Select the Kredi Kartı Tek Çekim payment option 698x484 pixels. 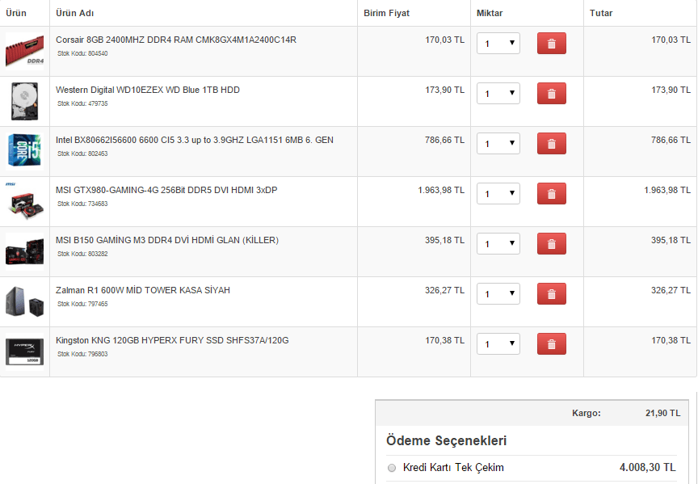pos(392,467)
